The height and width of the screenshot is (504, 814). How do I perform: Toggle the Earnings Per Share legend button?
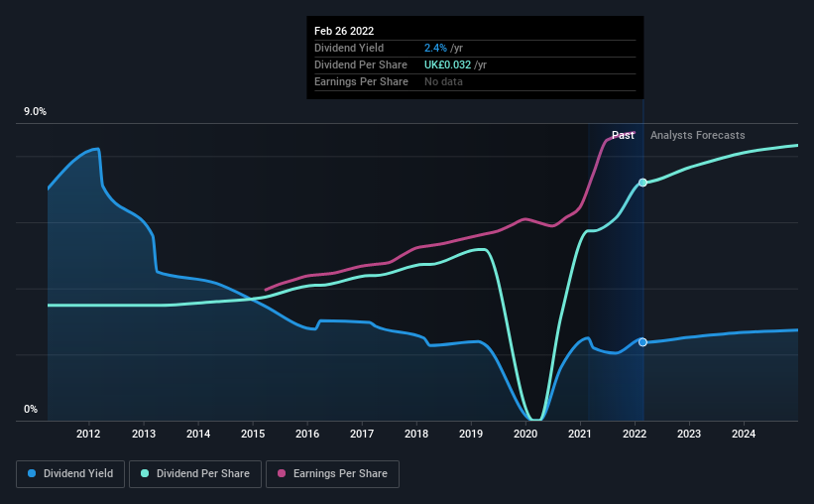click(x=332, y=474)
